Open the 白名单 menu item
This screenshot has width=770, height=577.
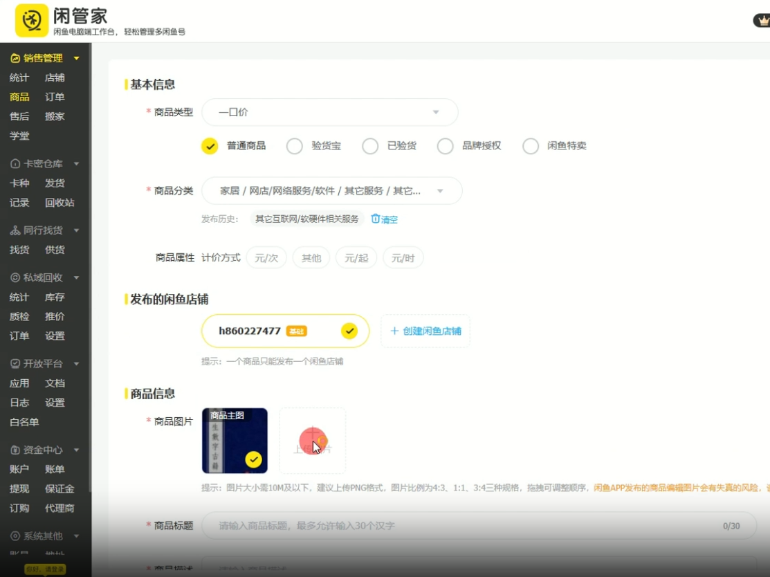click(x=24, y=422)
